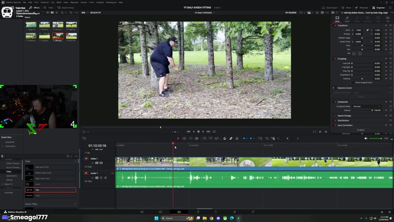Open the Sound Library panel
This screenshot has width=394, height=222.
tap(66, 8)
